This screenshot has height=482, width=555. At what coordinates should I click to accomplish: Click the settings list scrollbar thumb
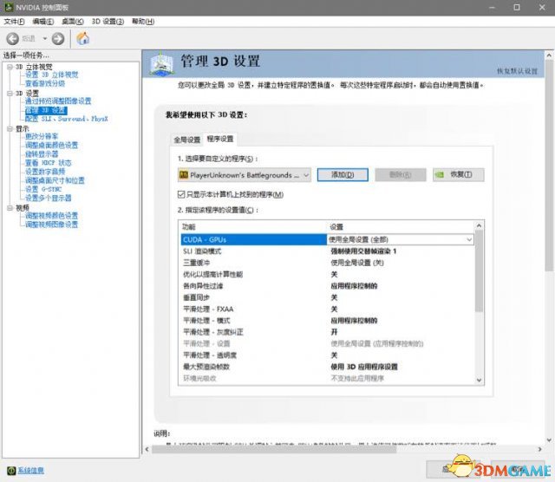click(x=479, y=271)
